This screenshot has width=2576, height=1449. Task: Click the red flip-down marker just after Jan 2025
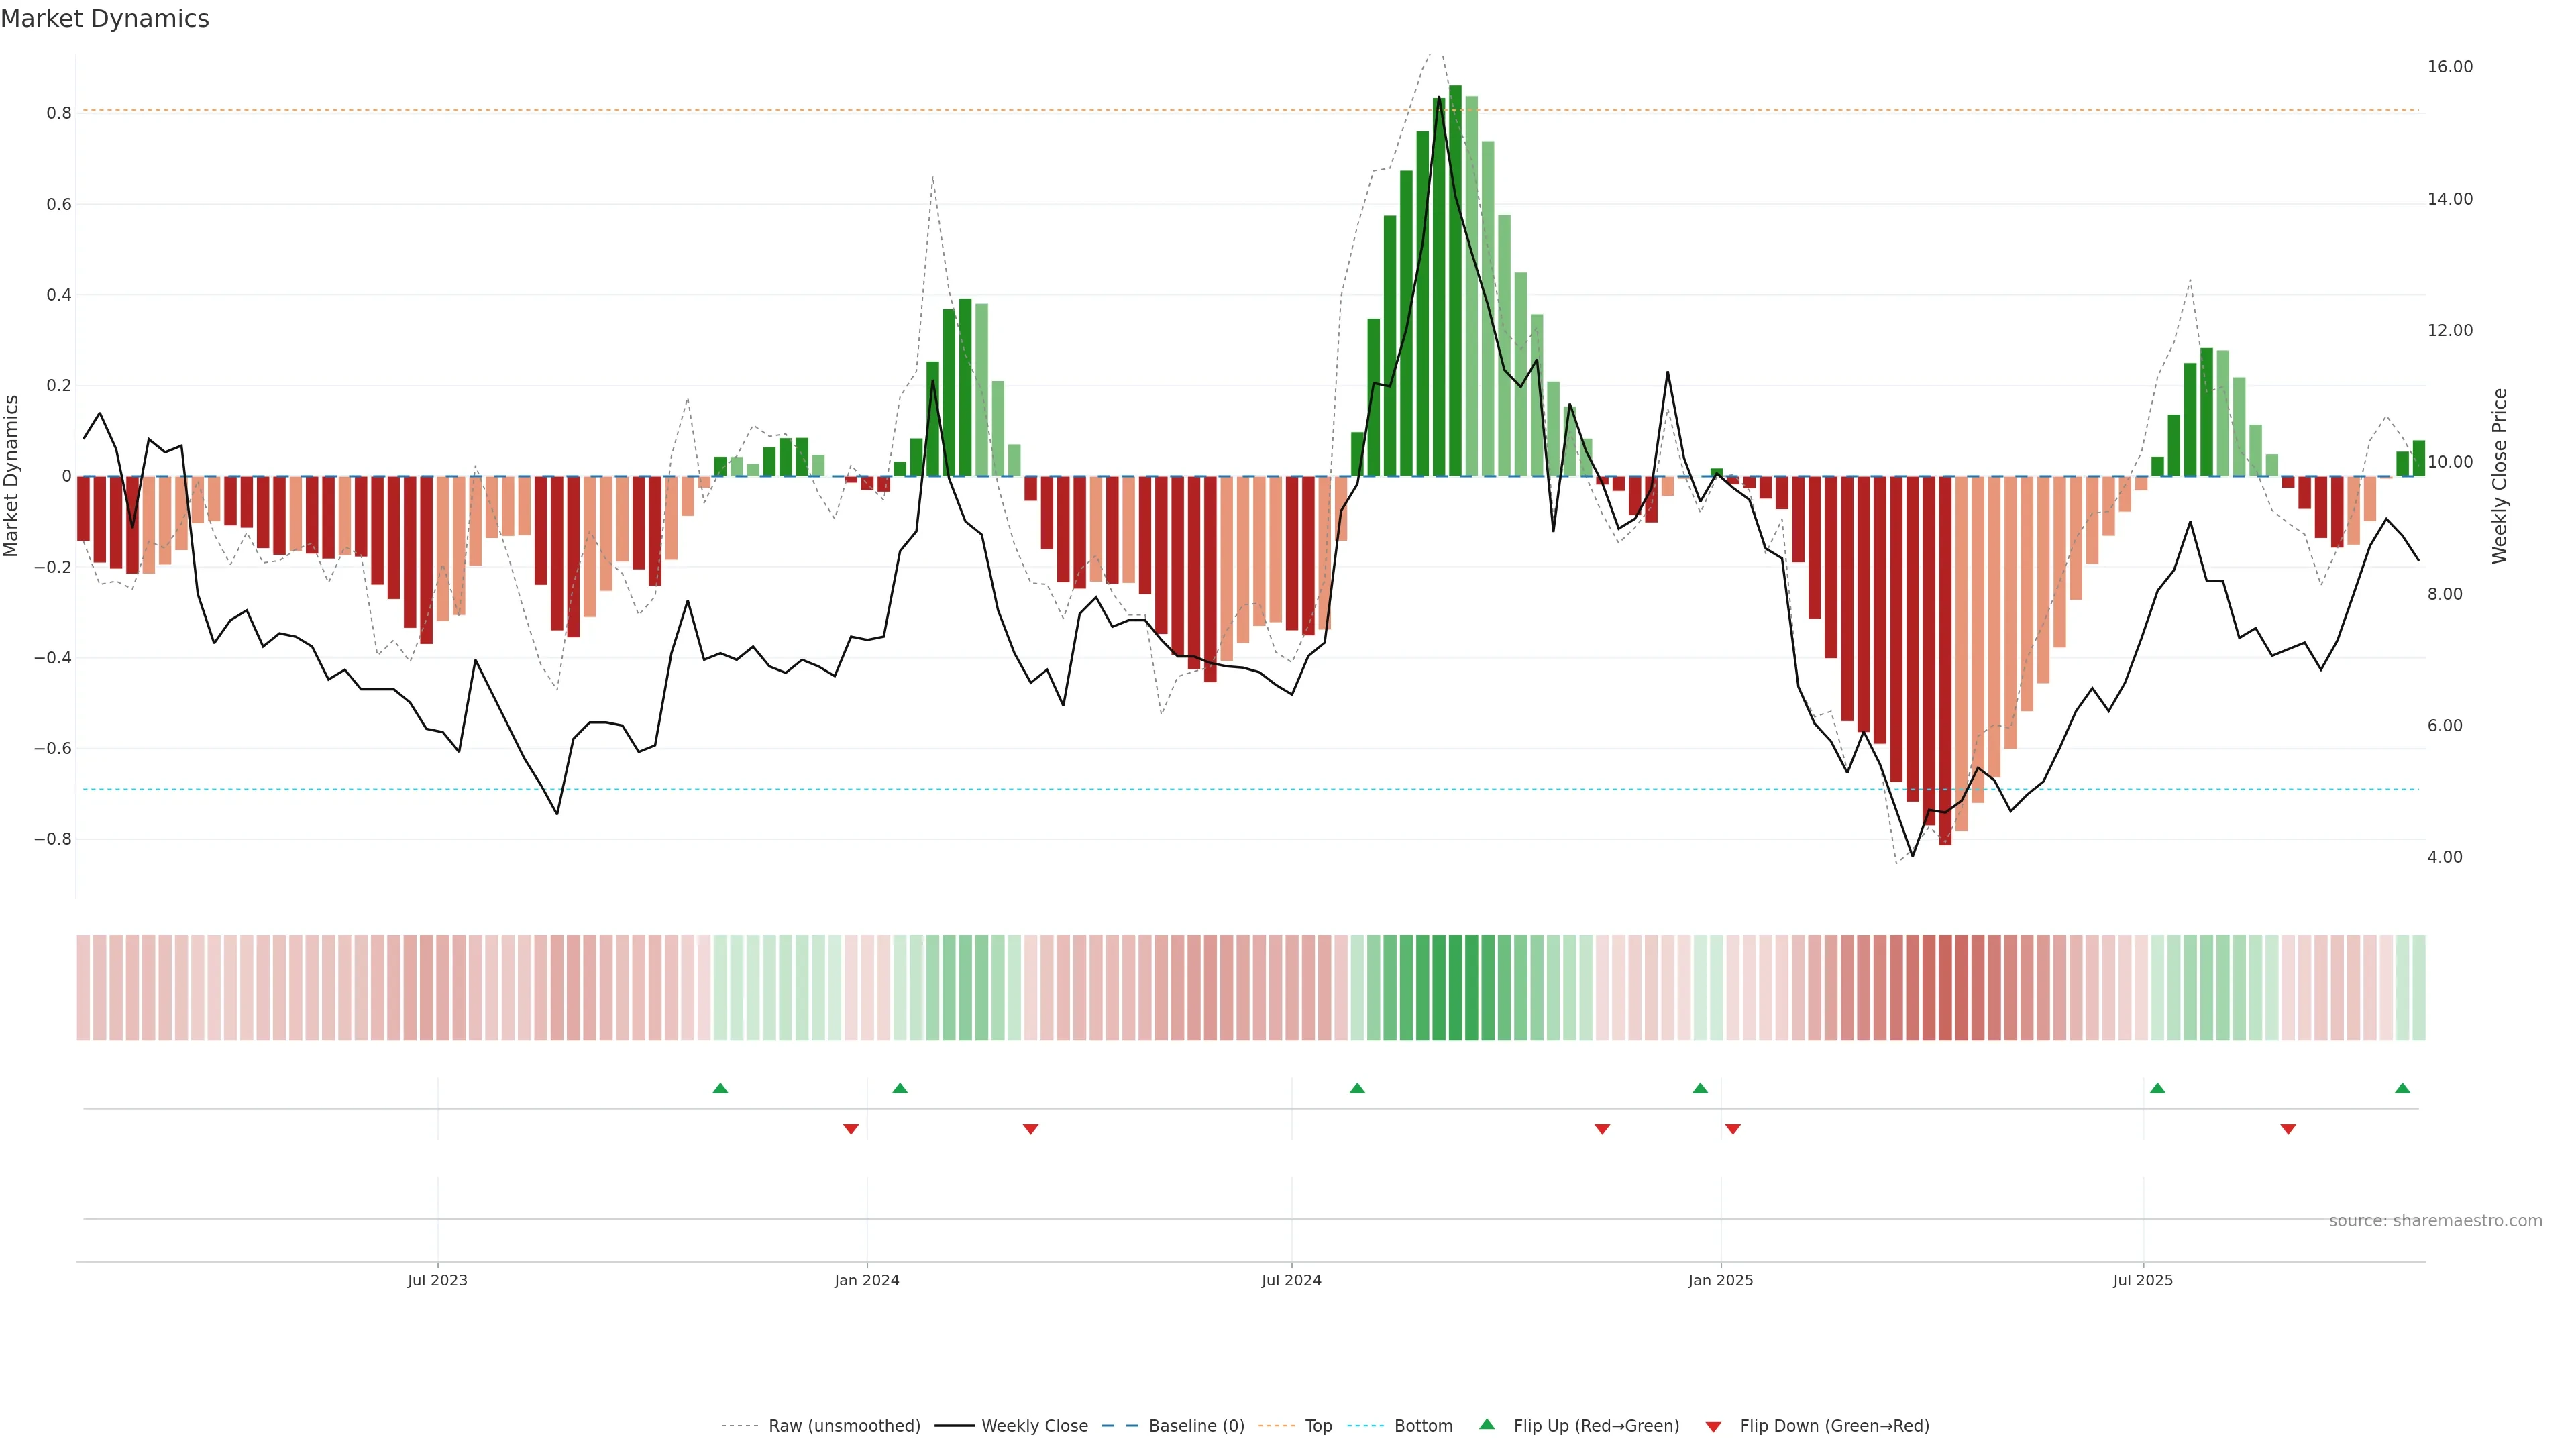click(1733, 1129)
